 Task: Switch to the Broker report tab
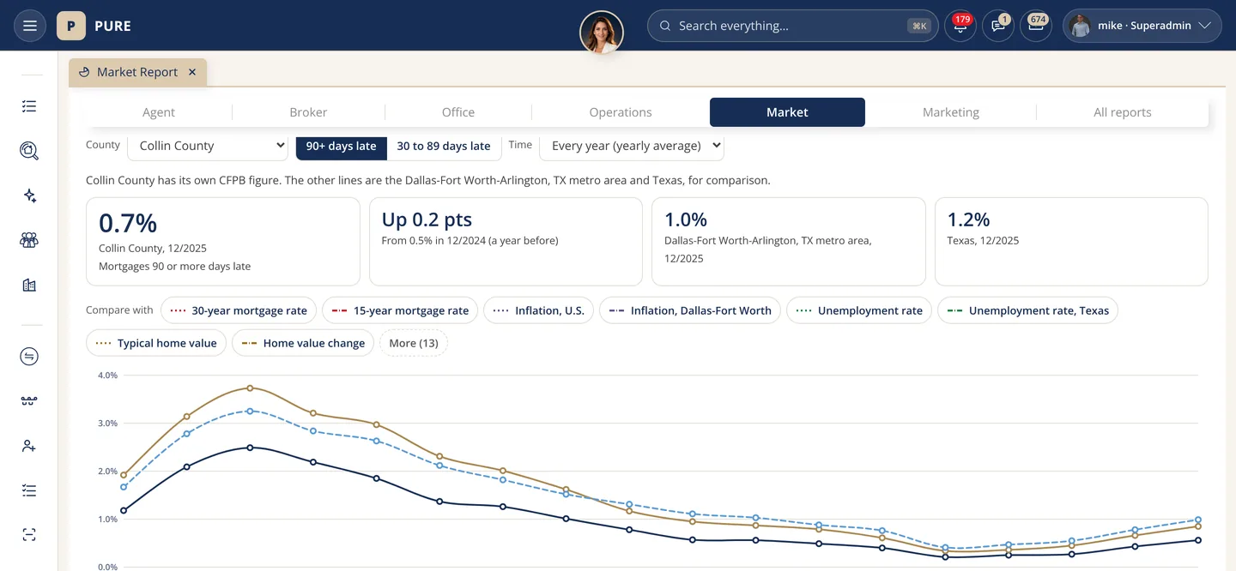point(308,112)
